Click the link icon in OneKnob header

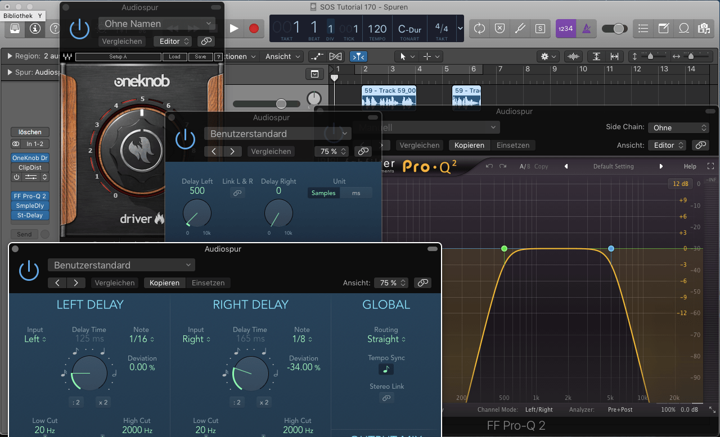coord(206,41)
